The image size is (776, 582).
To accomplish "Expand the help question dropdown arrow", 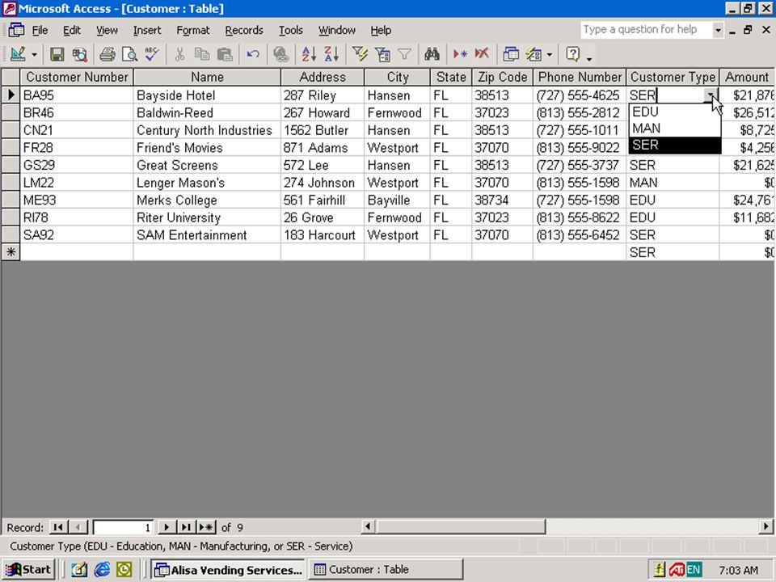I will pos(718,30).
